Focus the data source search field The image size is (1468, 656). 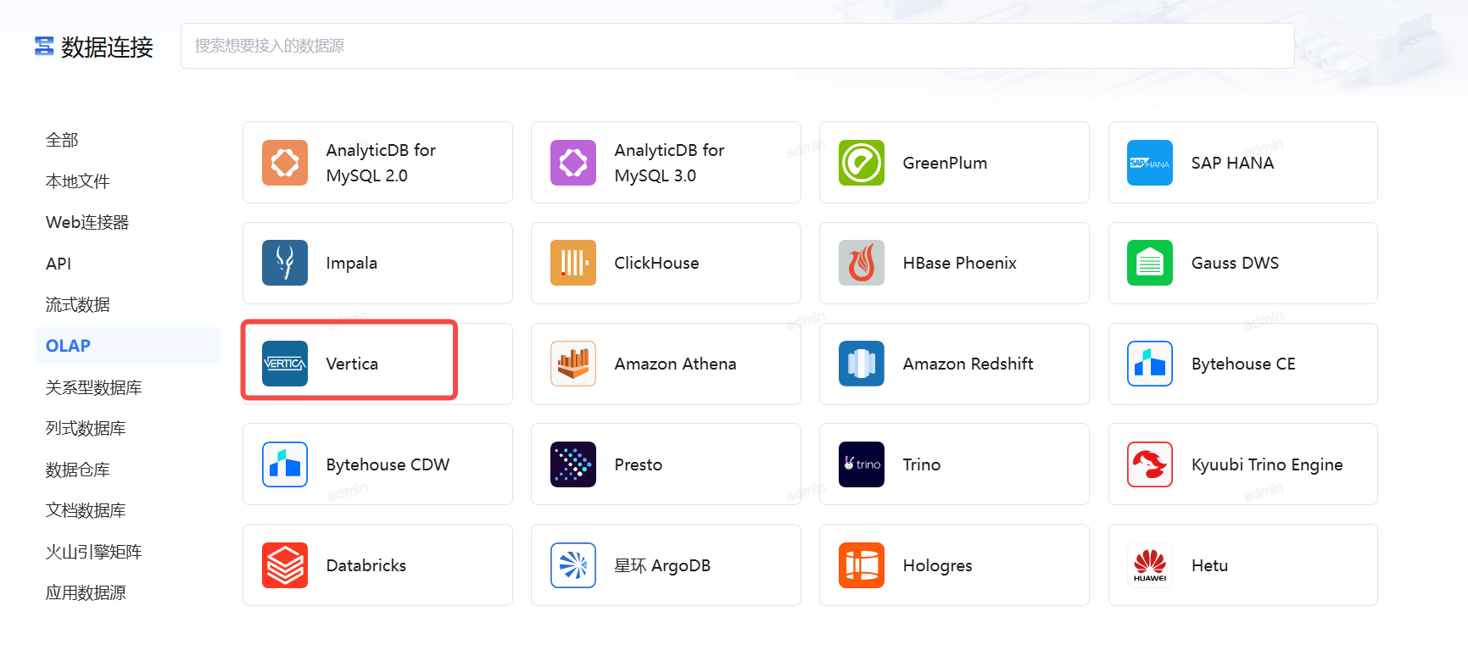click(736, 46)
